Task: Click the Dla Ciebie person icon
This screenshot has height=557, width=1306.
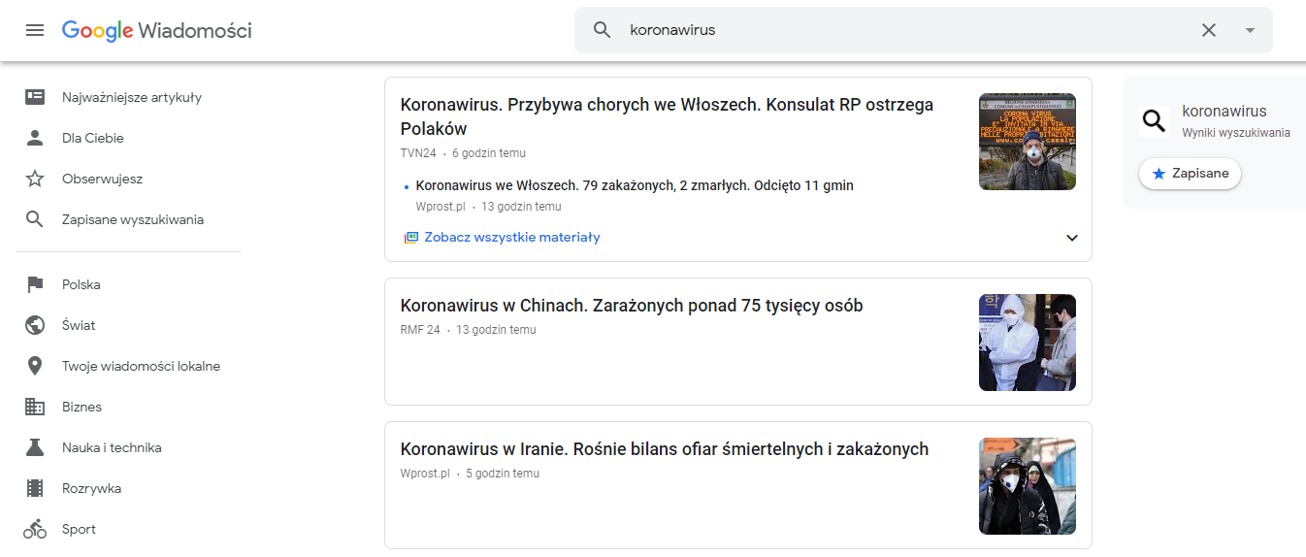Action: (x=35, y=138)
